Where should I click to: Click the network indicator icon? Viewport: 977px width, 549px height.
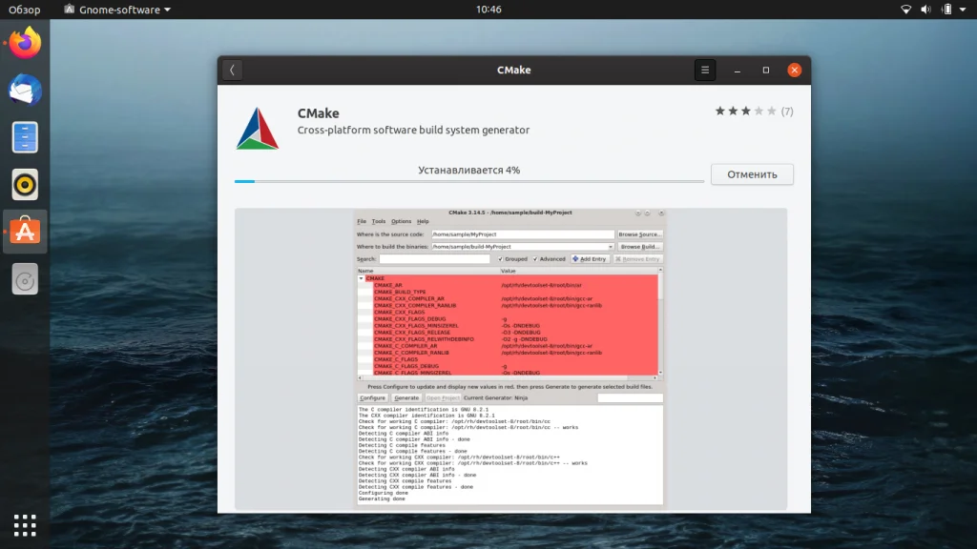click(906, 10)
